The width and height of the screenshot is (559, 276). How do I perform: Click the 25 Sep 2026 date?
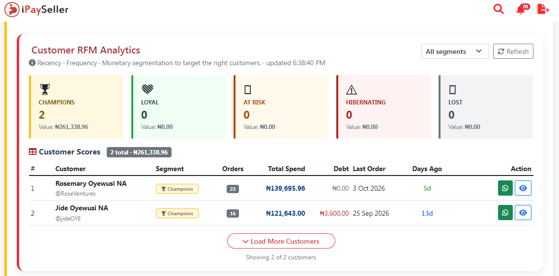[x=371, y=213]
